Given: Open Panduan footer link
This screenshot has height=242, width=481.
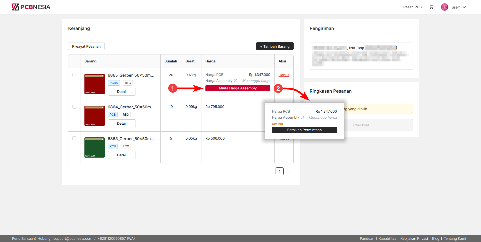Looking at the screenshot, I should point(367,239).
